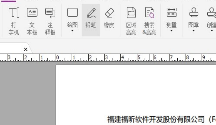Choose the Area Highlight (区域高亮) tool
This screenshot has width=216, height=125.
131,21
